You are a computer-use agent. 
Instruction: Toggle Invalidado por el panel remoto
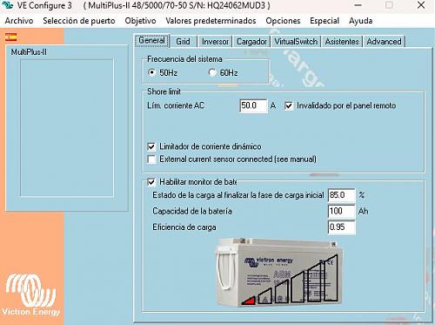(289, 105)
